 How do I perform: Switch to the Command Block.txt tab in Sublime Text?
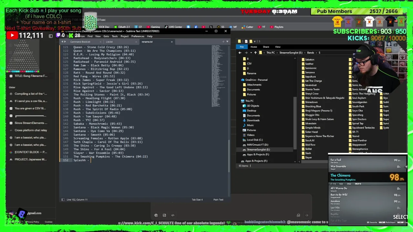click(80, 42)
